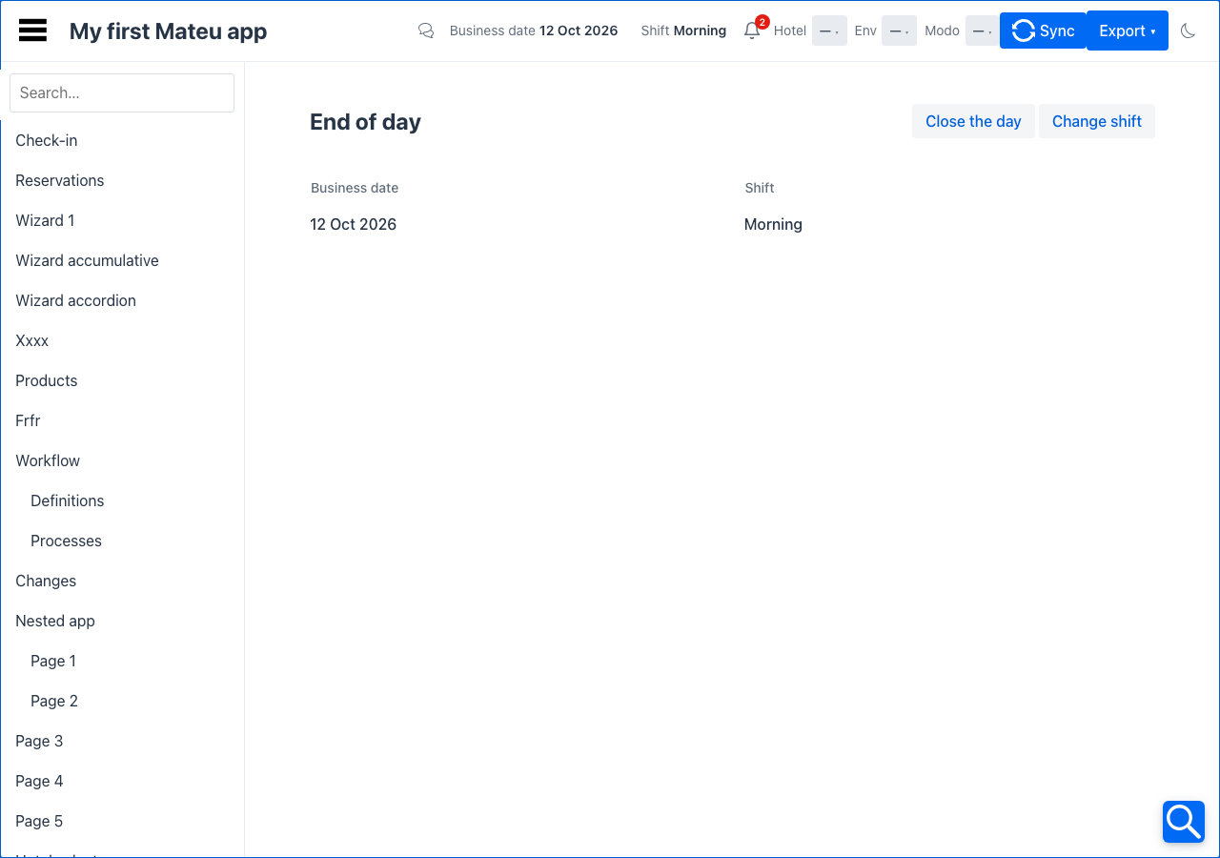Open Wizard accumulative page
1220x858 pixels.
[87, 260]
